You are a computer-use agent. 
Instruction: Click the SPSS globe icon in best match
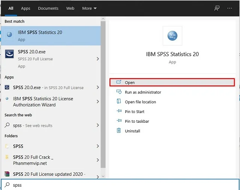coord(9,34)
